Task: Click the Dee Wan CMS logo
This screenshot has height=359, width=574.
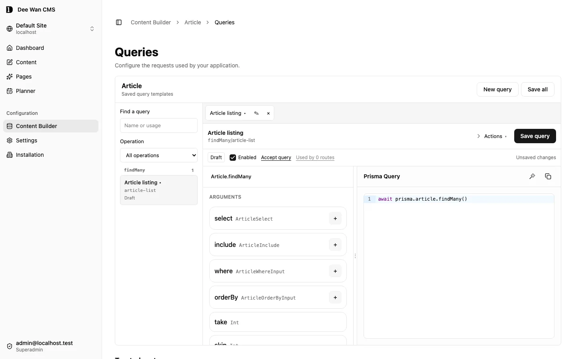Action: coord(10,10)
